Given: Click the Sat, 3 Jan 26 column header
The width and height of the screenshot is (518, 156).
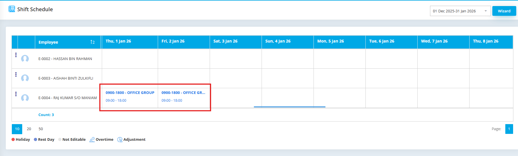Looking at the screenshot, I should 236,42.
